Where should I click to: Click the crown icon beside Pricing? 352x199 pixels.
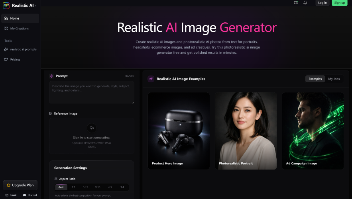pos(6,59)
